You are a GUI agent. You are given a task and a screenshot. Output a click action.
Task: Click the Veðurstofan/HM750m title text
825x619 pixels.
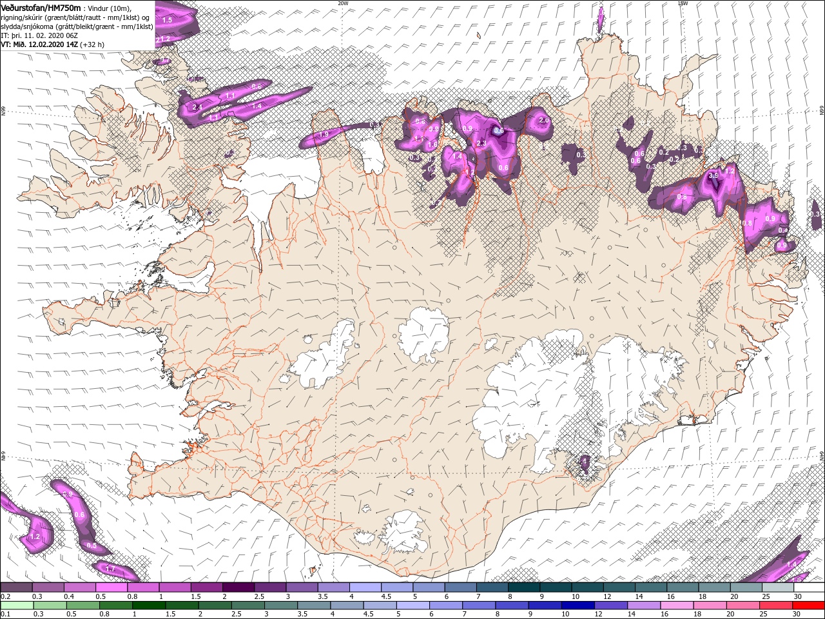pyautogui.click(x=41, y=7)
